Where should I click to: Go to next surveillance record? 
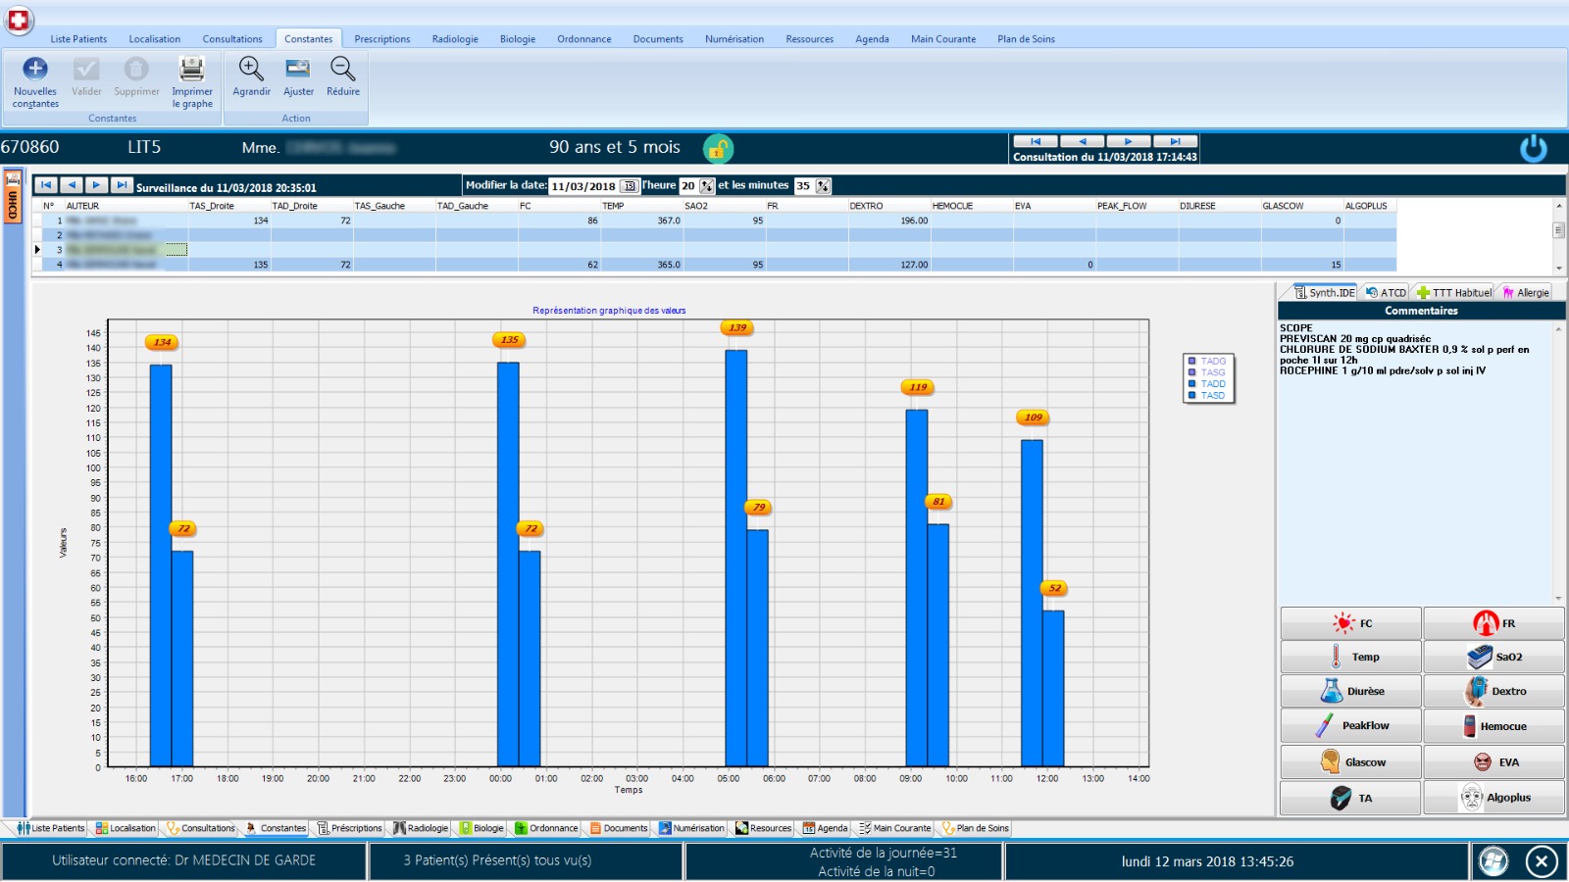(x=96, y=185)
